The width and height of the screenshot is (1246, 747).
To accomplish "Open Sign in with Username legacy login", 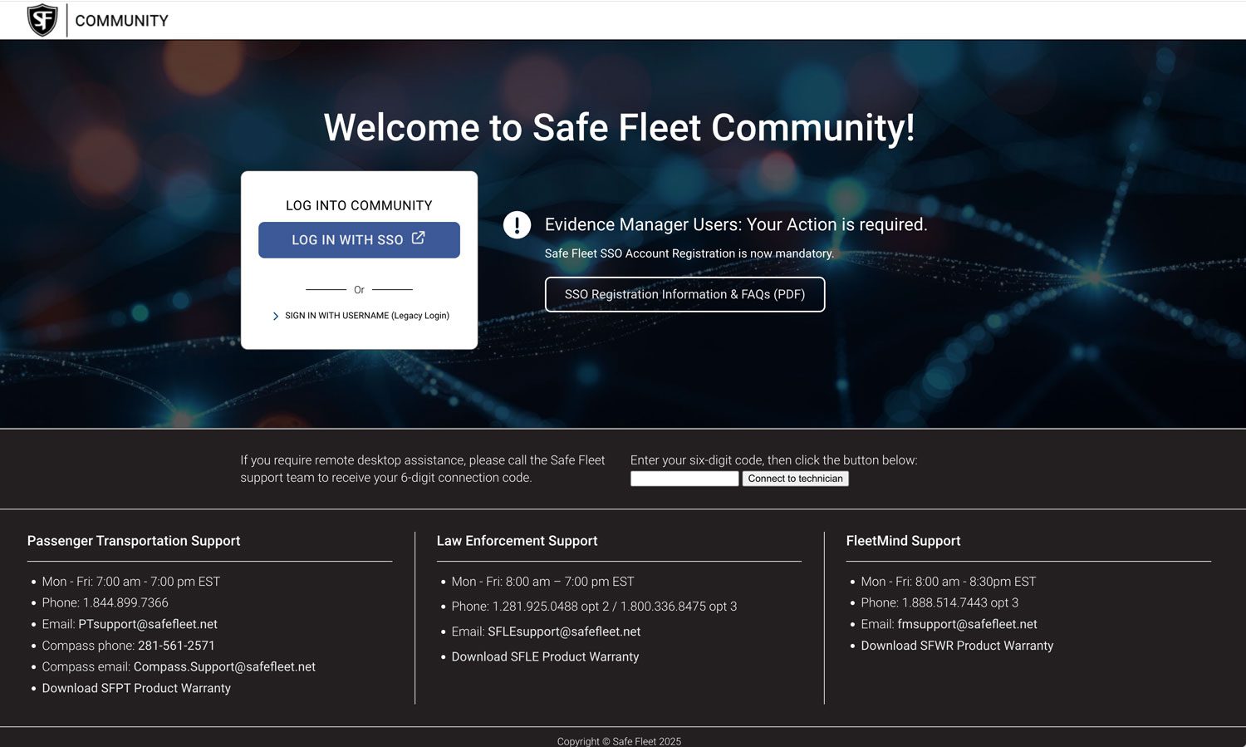I will (x=366, y=316).
